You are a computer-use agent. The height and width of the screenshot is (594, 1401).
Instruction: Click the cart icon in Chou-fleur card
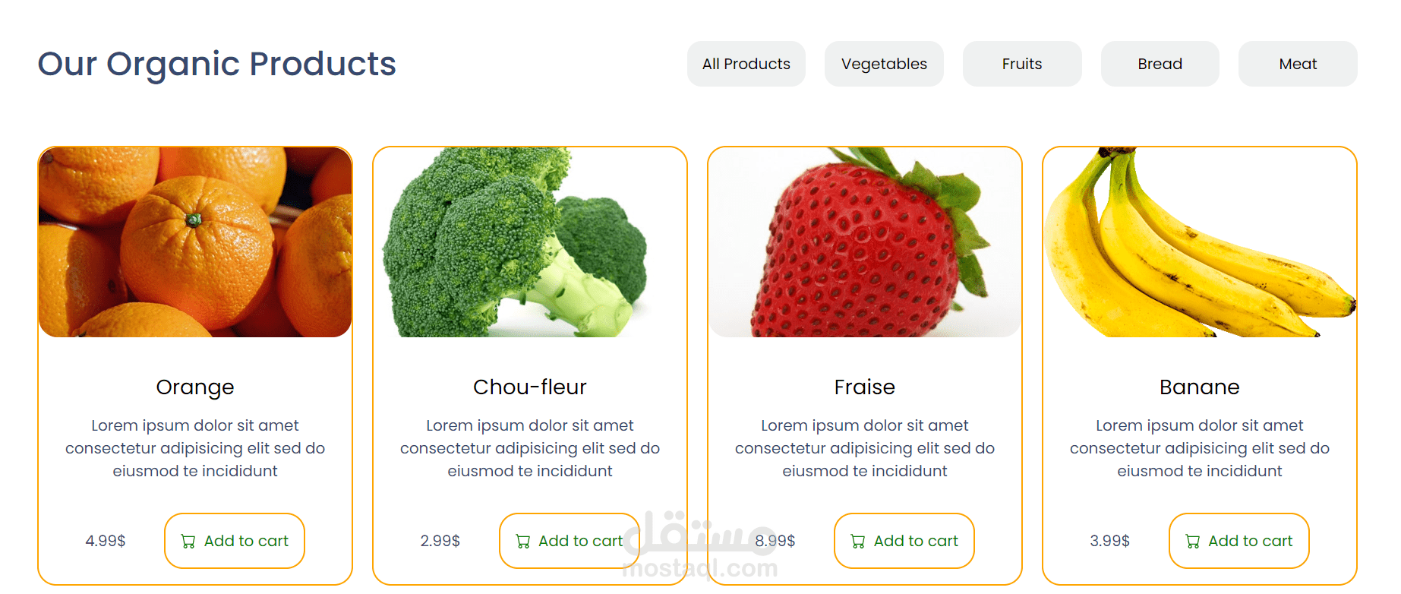(522, 542)
